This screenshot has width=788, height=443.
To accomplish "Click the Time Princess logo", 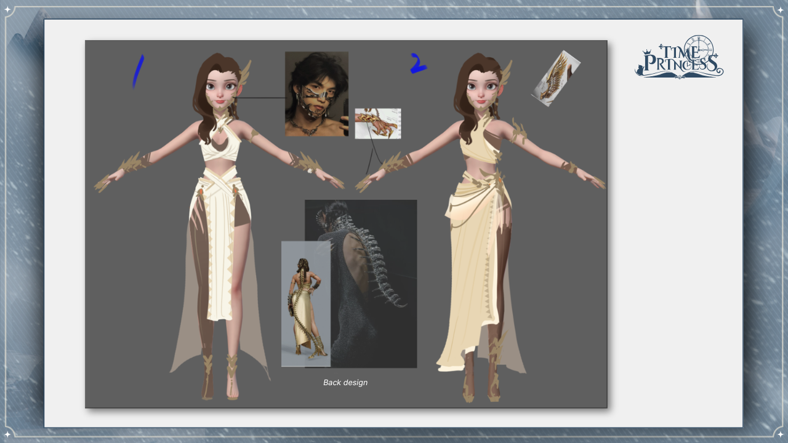I will coord(679,57).
